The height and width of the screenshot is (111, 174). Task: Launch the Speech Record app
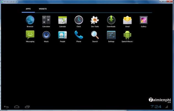(127, 35)
